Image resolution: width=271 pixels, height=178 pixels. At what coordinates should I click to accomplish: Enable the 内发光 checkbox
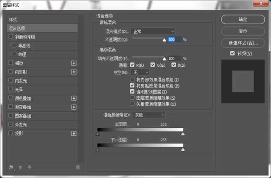[11, 80]
